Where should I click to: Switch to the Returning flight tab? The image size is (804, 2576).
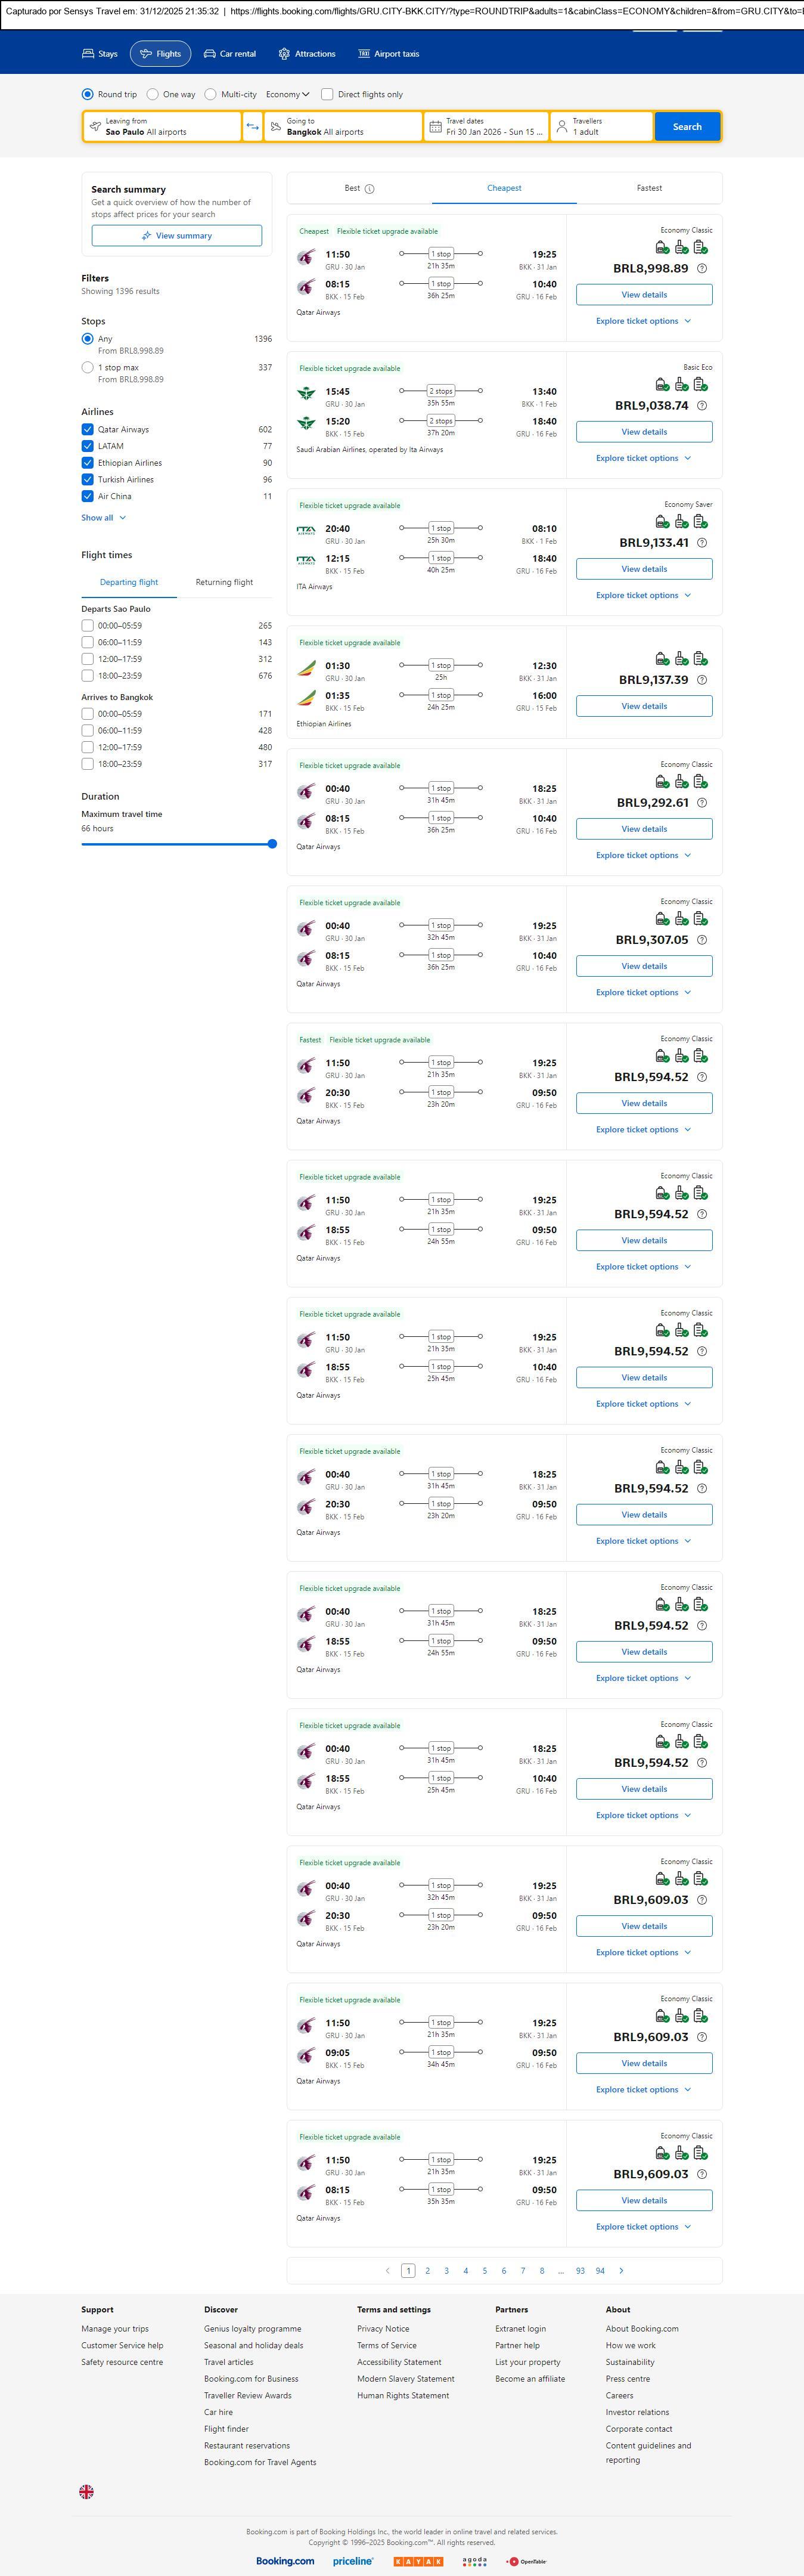coord(224,582)
